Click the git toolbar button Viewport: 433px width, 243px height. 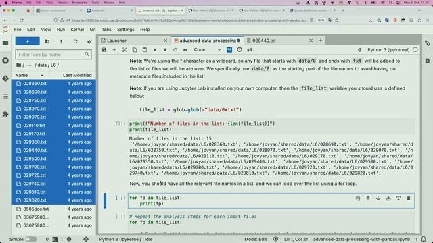(250, 49)
